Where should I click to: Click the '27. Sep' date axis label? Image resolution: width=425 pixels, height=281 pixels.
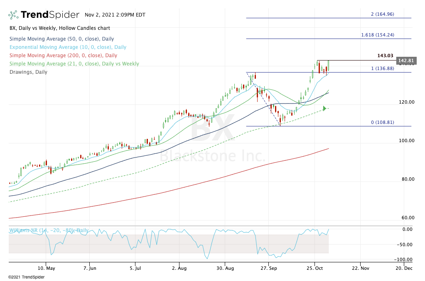tap(269, 268)
